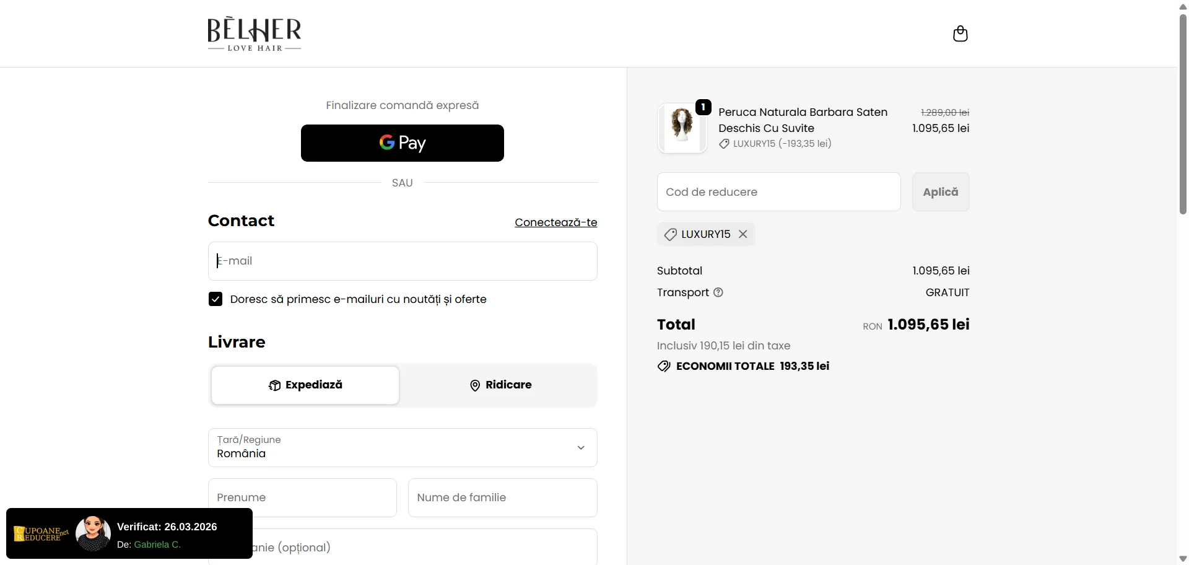Click the Belher Love Hair logo
The image size is (1189, 565).
point(255,34)
